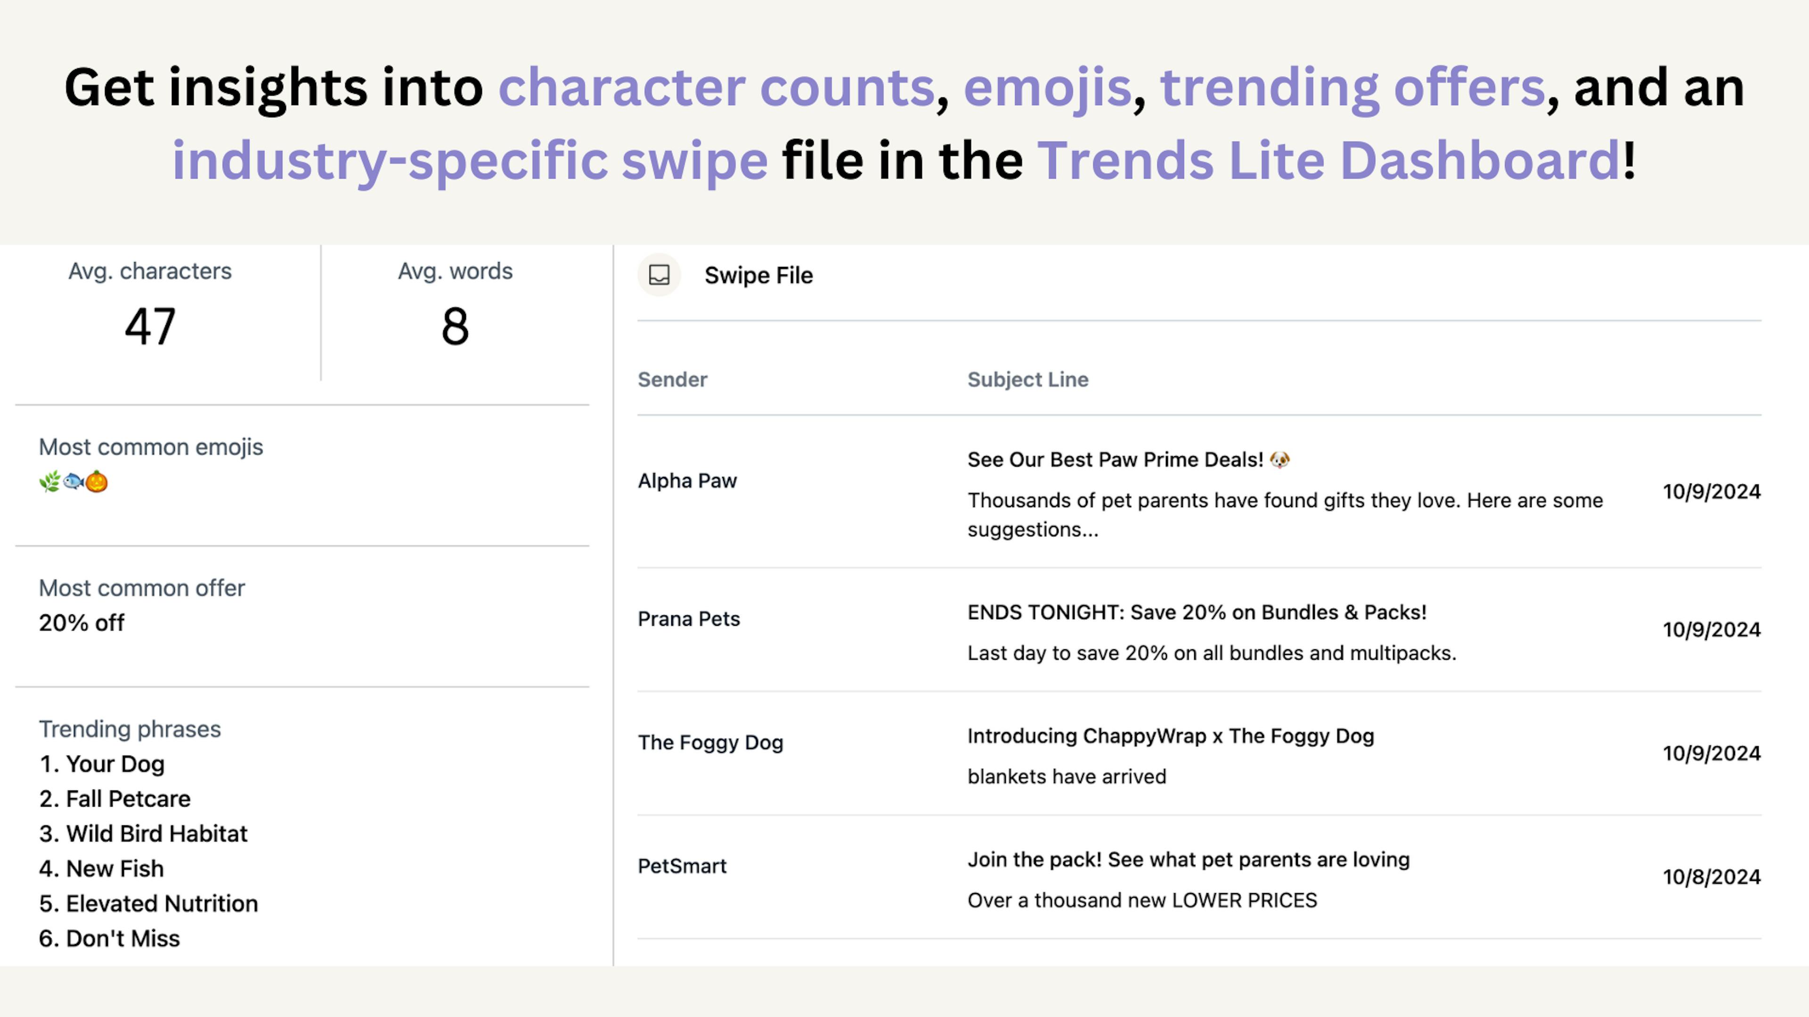Click the Most common offer label
Screen dimensions: 1809x1017
(142, 588)
